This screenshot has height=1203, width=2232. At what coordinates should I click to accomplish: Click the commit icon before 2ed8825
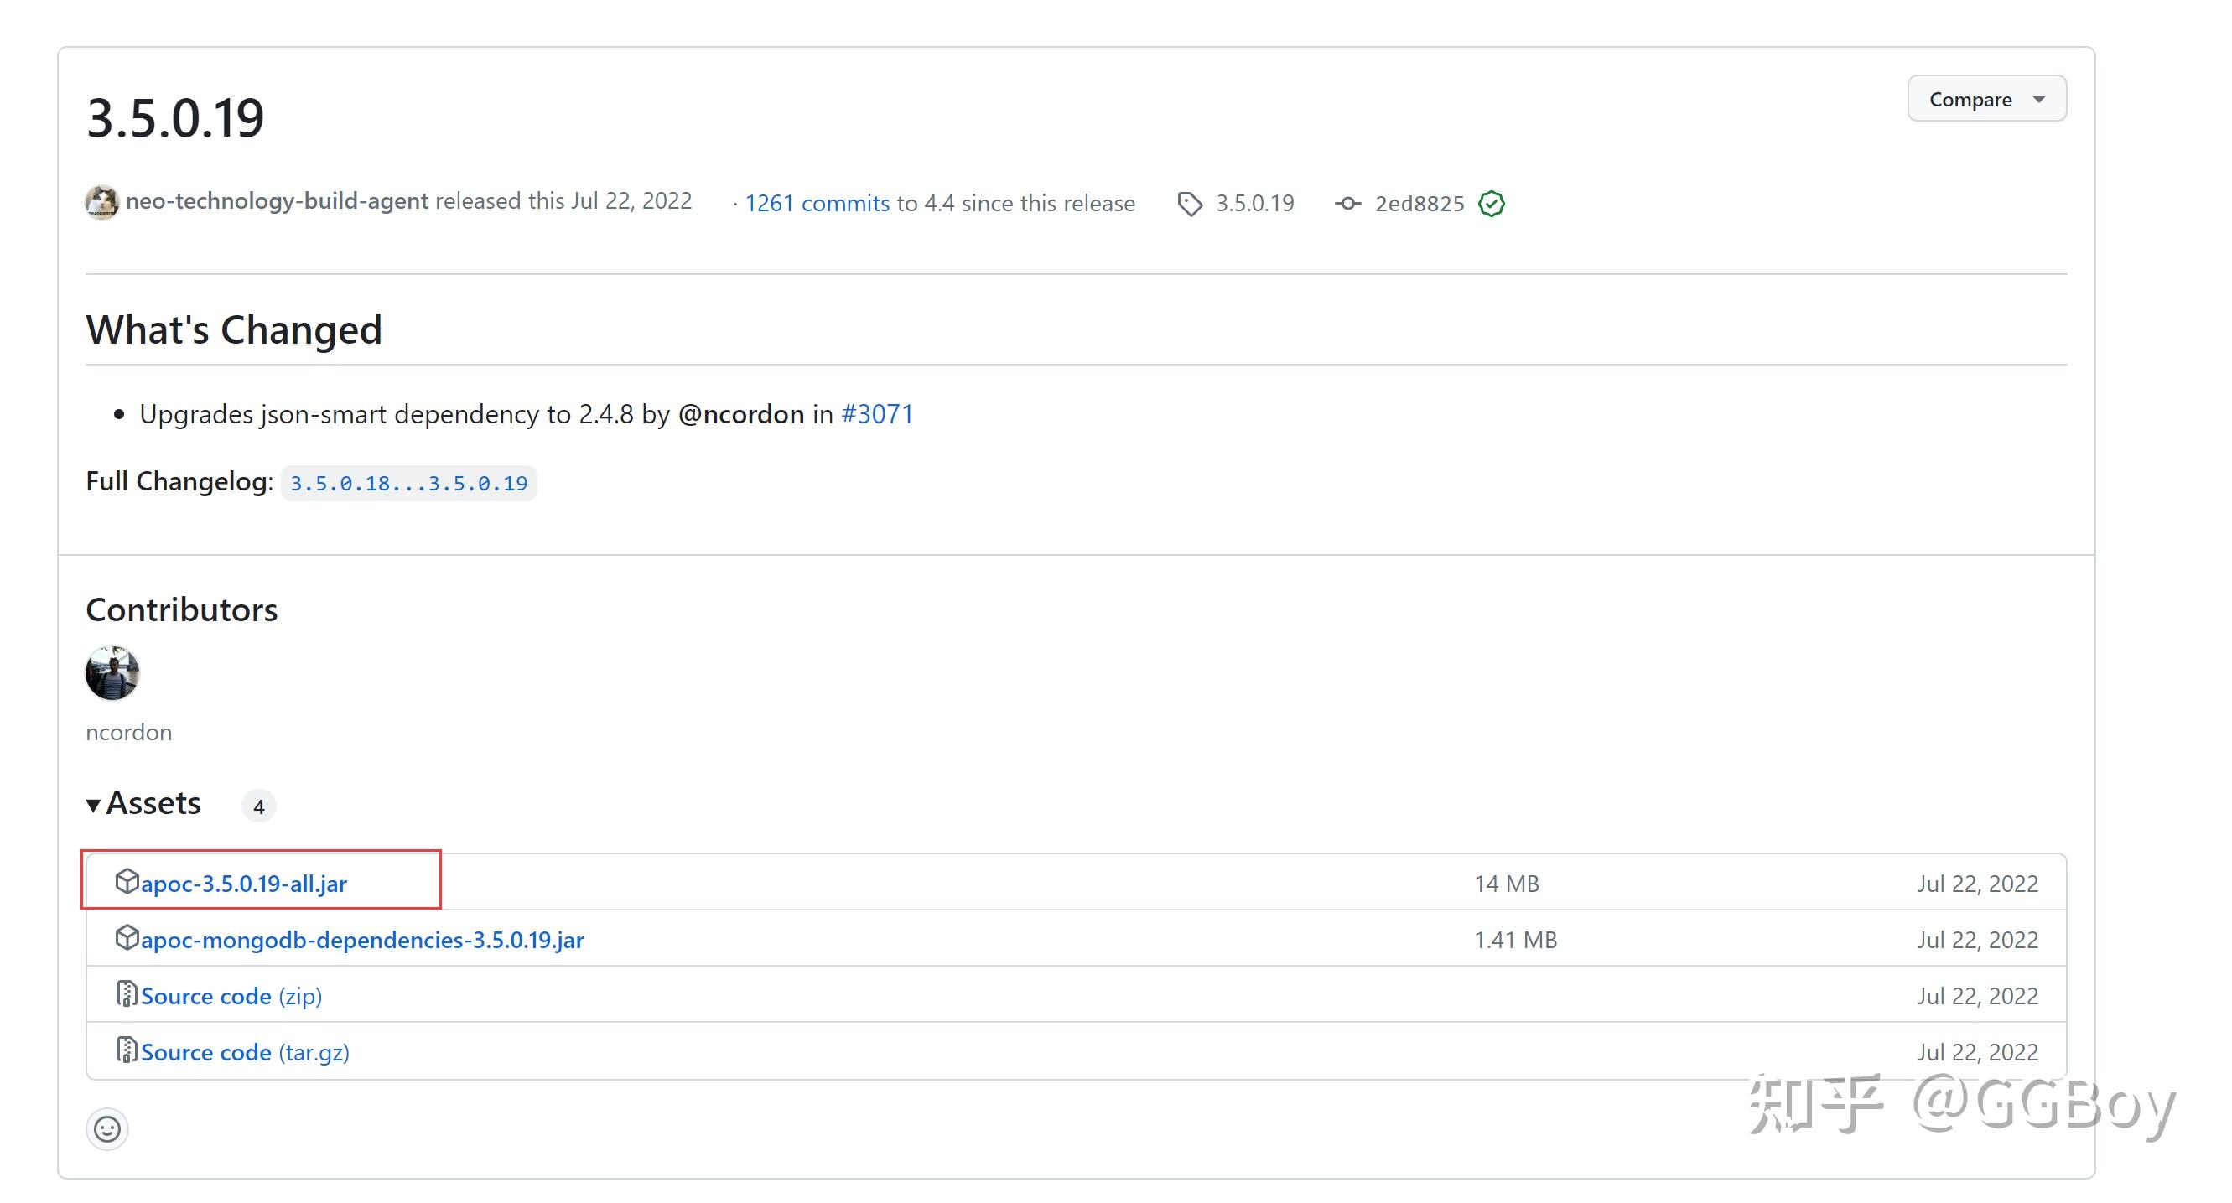[x=1347, y=204]
